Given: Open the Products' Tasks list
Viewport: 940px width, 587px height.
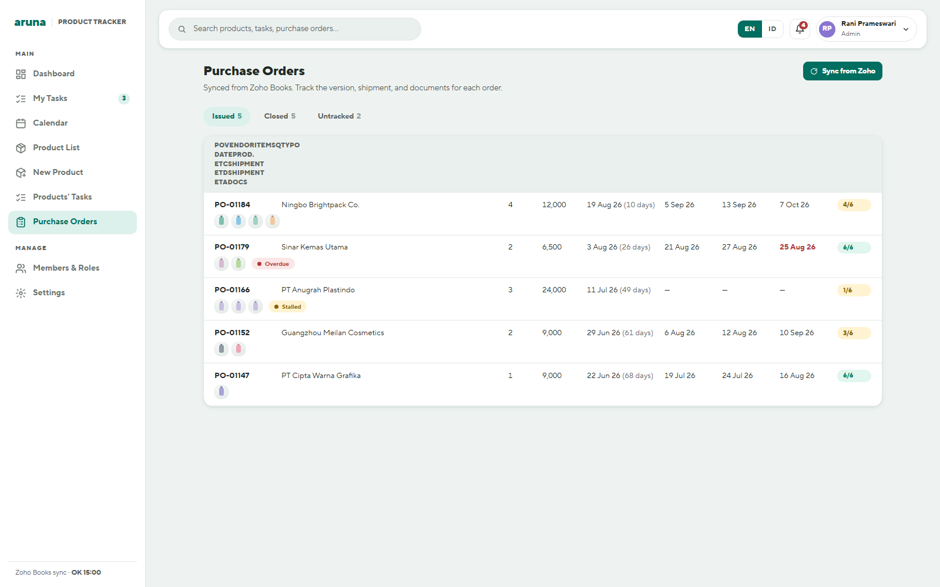Looking at the screenshot, I should (72, 197).
